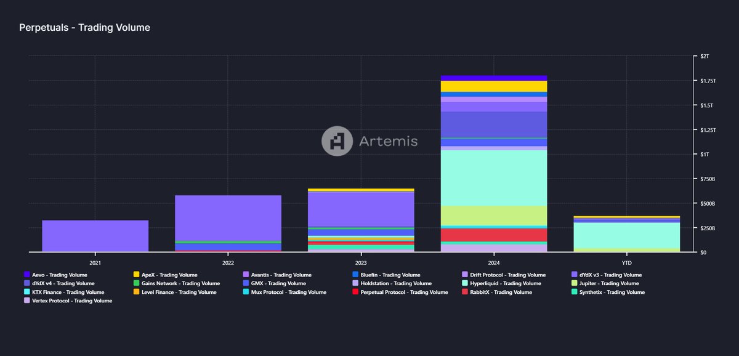Image resolution: width=739 pixels, height=356 pixels.
Task: Click the Perpetual Protocol red legend marker
Action: (355, 292)
